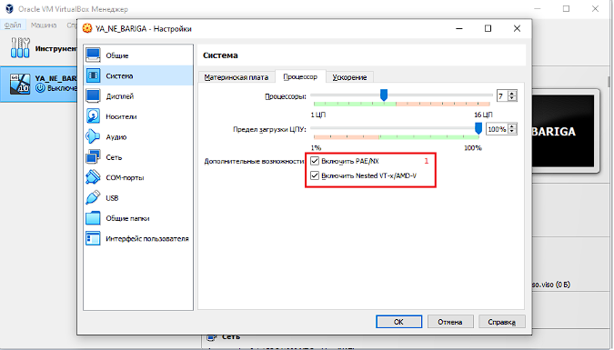
Task: Decrease processor count with down arrow
Action: pyautogui.click(x=512, y=98)
